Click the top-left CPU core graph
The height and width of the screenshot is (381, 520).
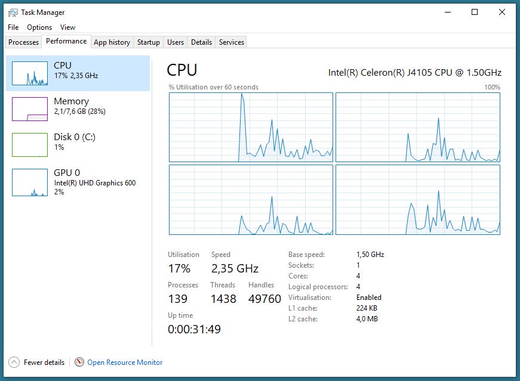(251, 127)
